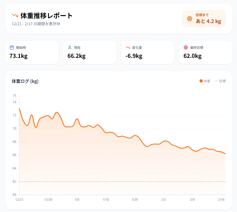Hide the weight line by clicking its legend entry
The image size is (237, 212).
[x=205, y=81]
